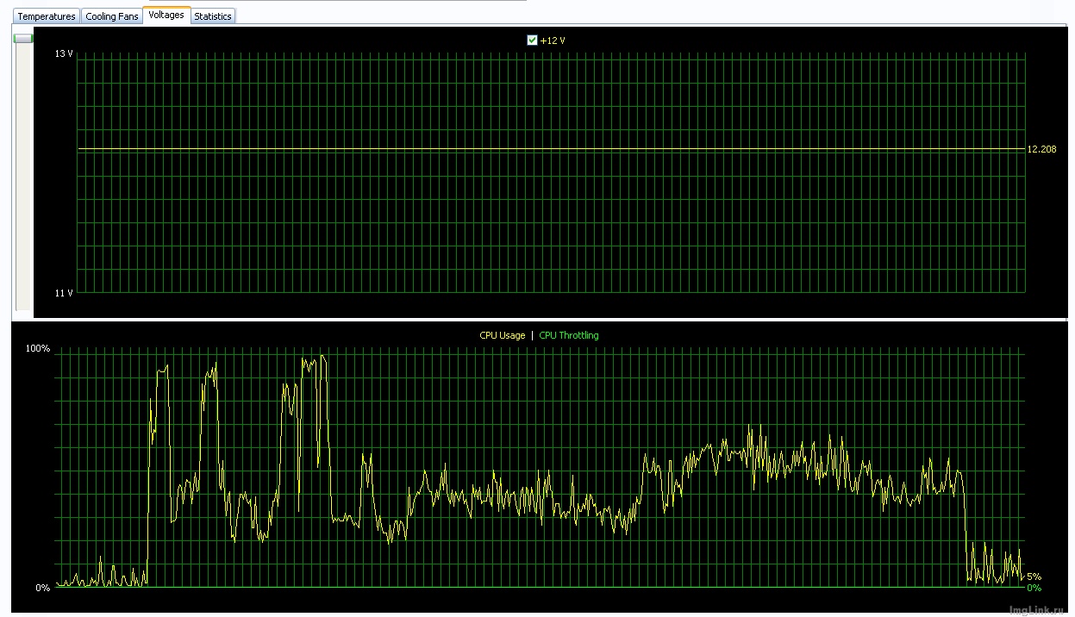Click the vertical slider thumb handle
The width and height of the screenshot is (1075, 617).
[23, 38]
